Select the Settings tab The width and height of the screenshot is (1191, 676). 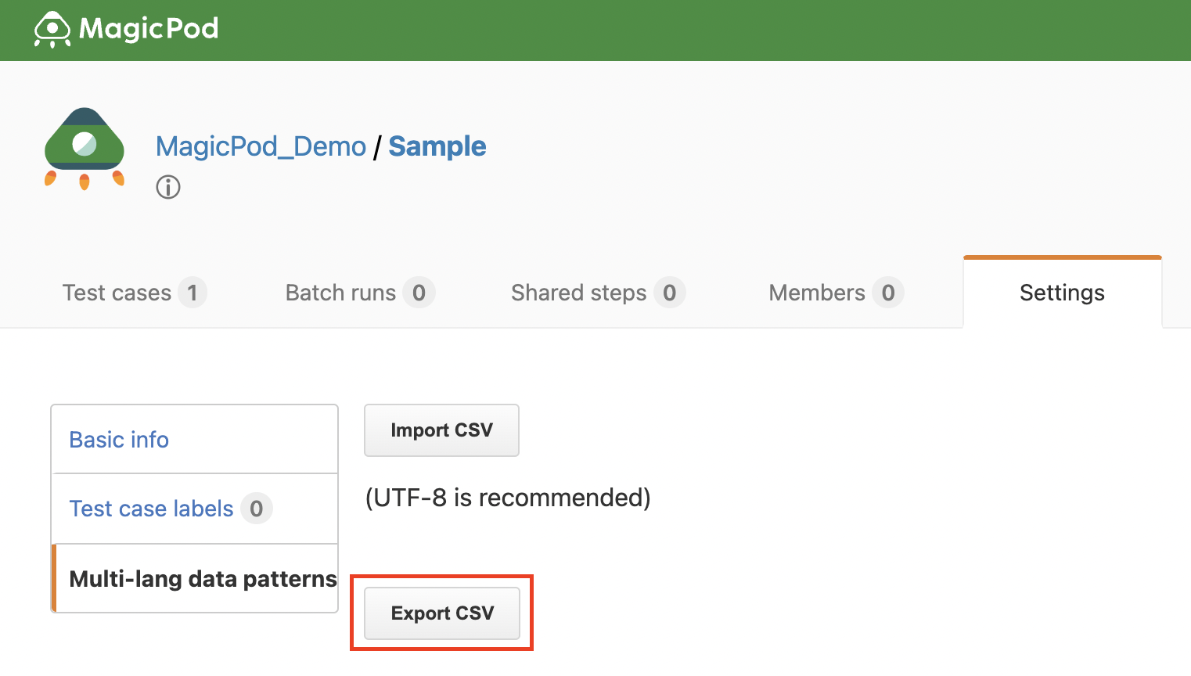coord(1062,293)
